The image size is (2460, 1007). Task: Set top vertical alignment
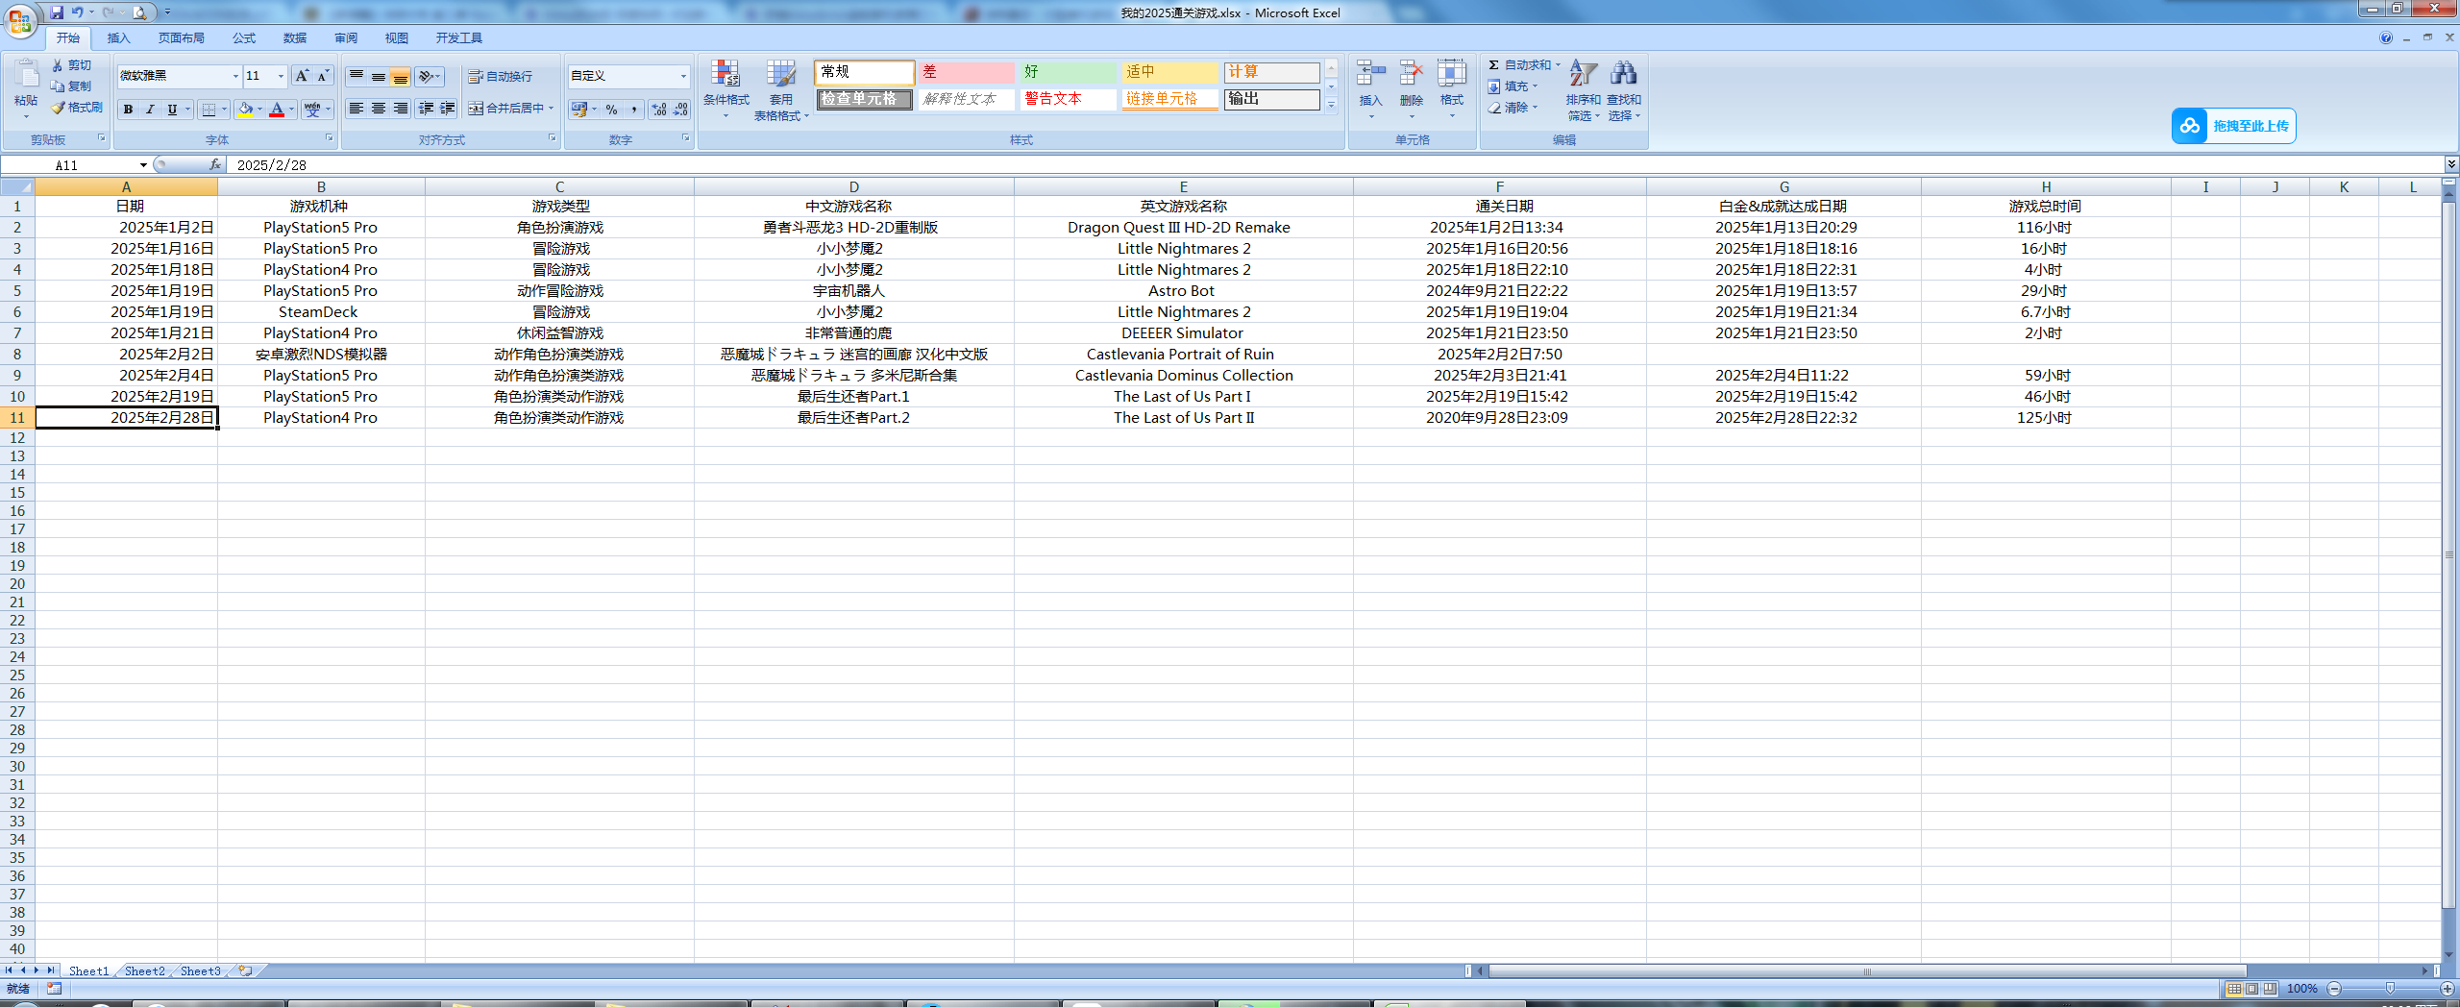(x=357, y=77)
